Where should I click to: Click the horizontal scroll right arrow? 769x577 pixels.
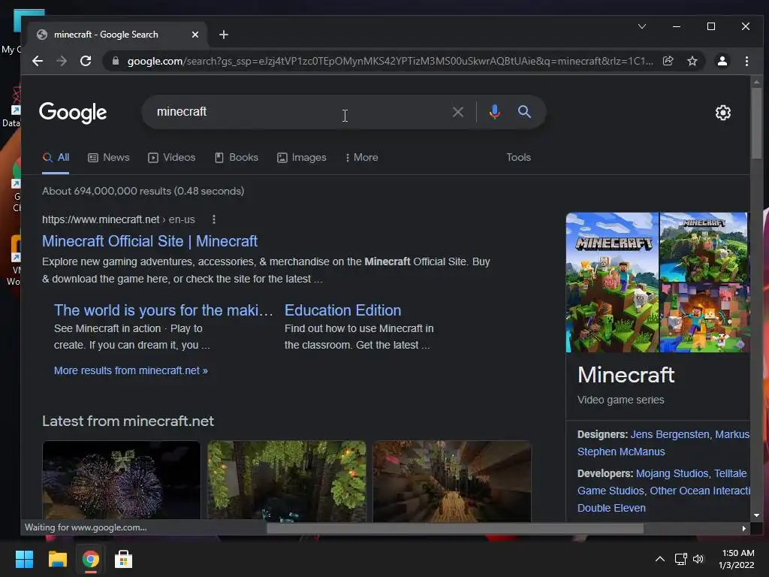(x=744, y=528)
